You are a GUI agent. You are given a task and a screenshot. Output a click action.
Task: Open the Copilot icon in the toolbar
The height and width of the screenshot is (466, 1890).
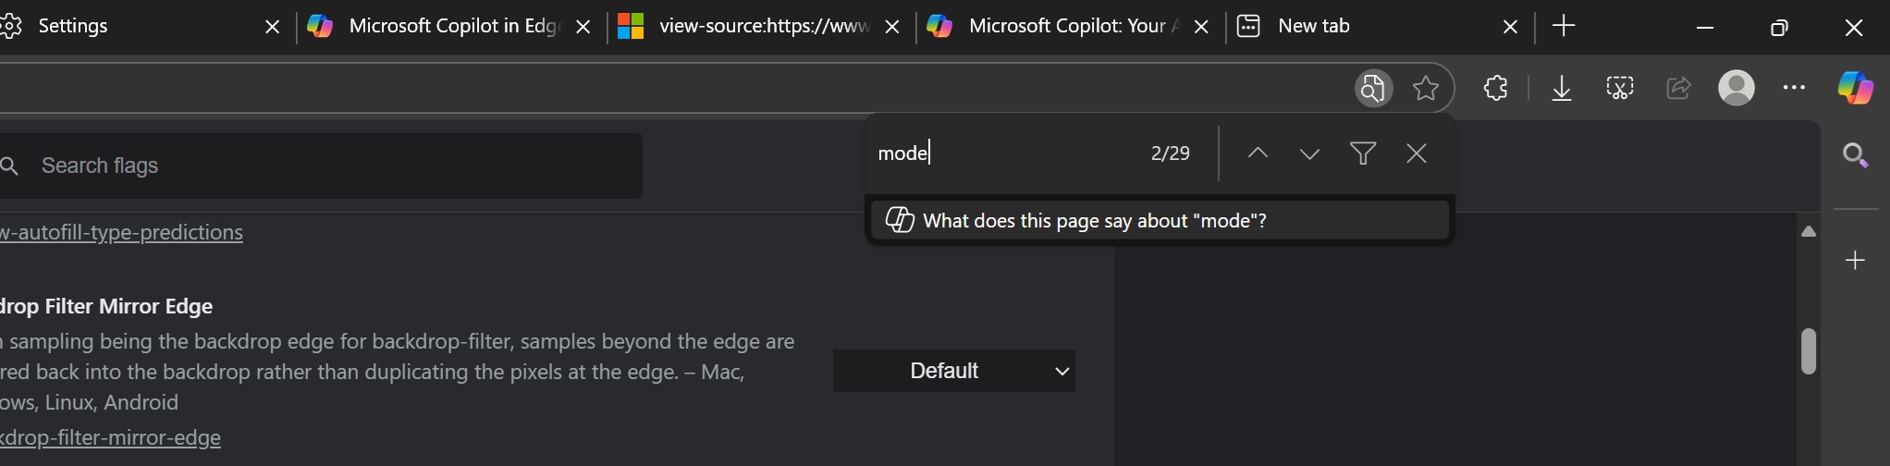tap(1855, 89)
